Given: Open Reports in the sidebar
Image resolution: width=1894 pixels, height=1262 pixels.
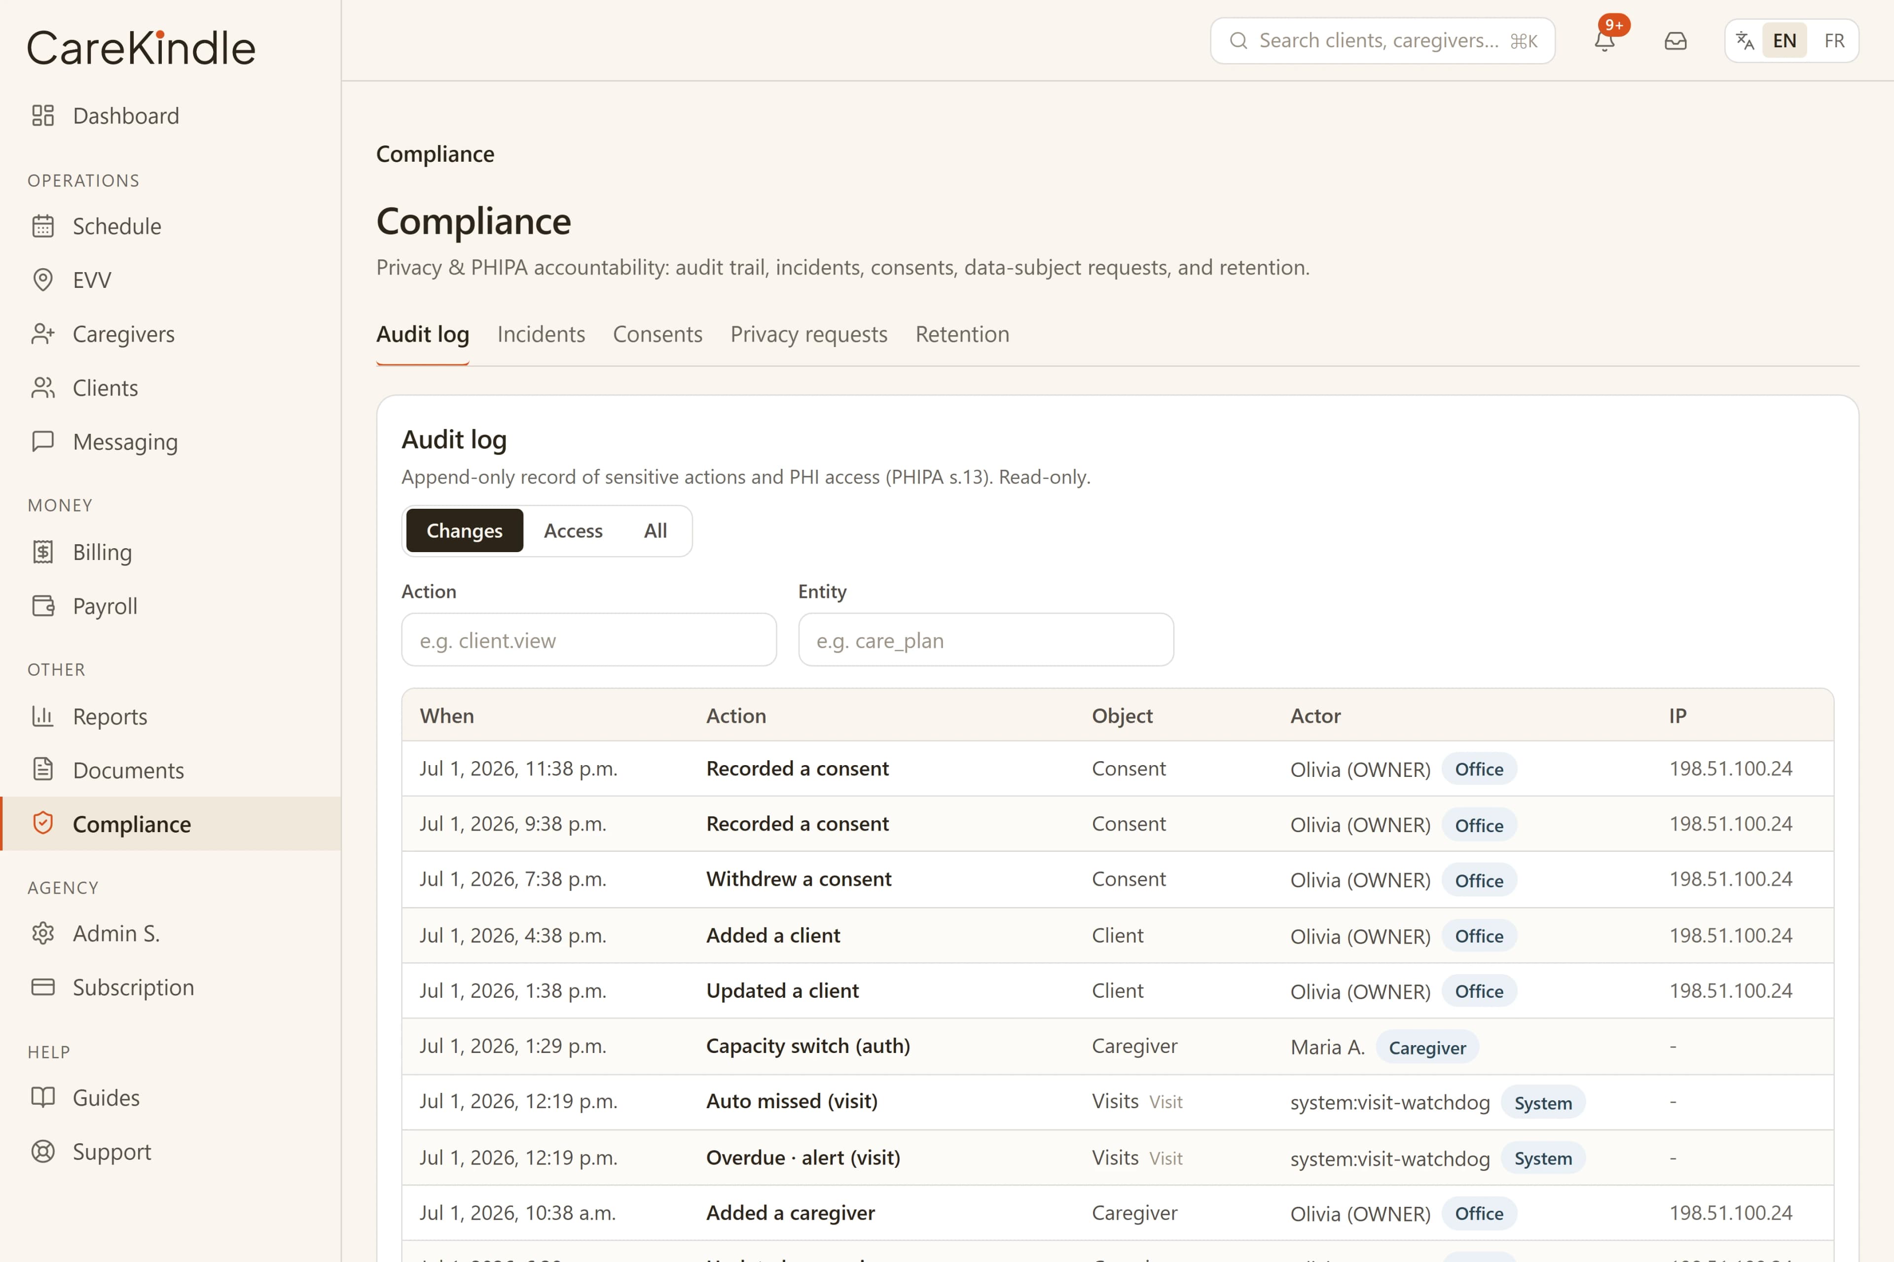Looking at the screenshot, I should 171,715.
